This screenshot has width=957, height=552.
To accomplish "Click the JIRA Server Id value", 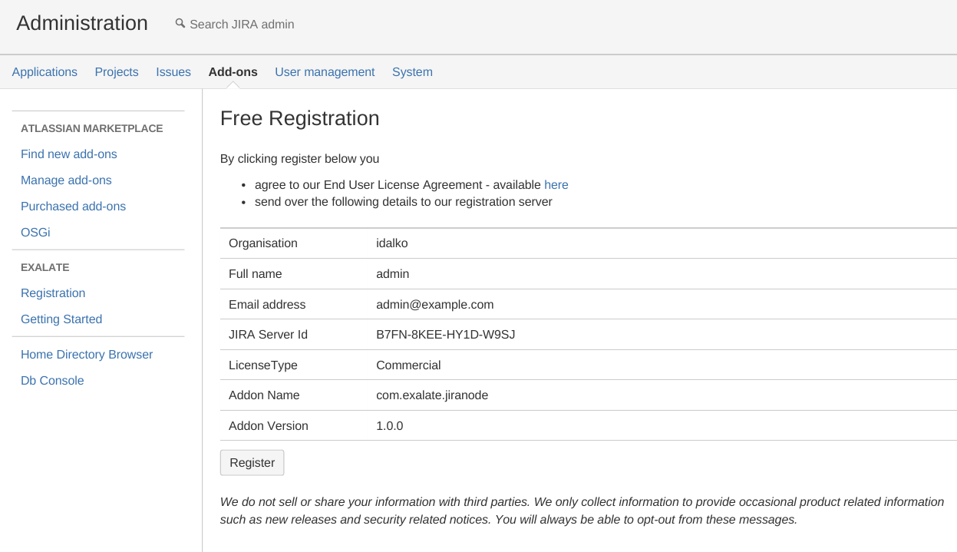I will pyautogui.click(x=445, y=335).
